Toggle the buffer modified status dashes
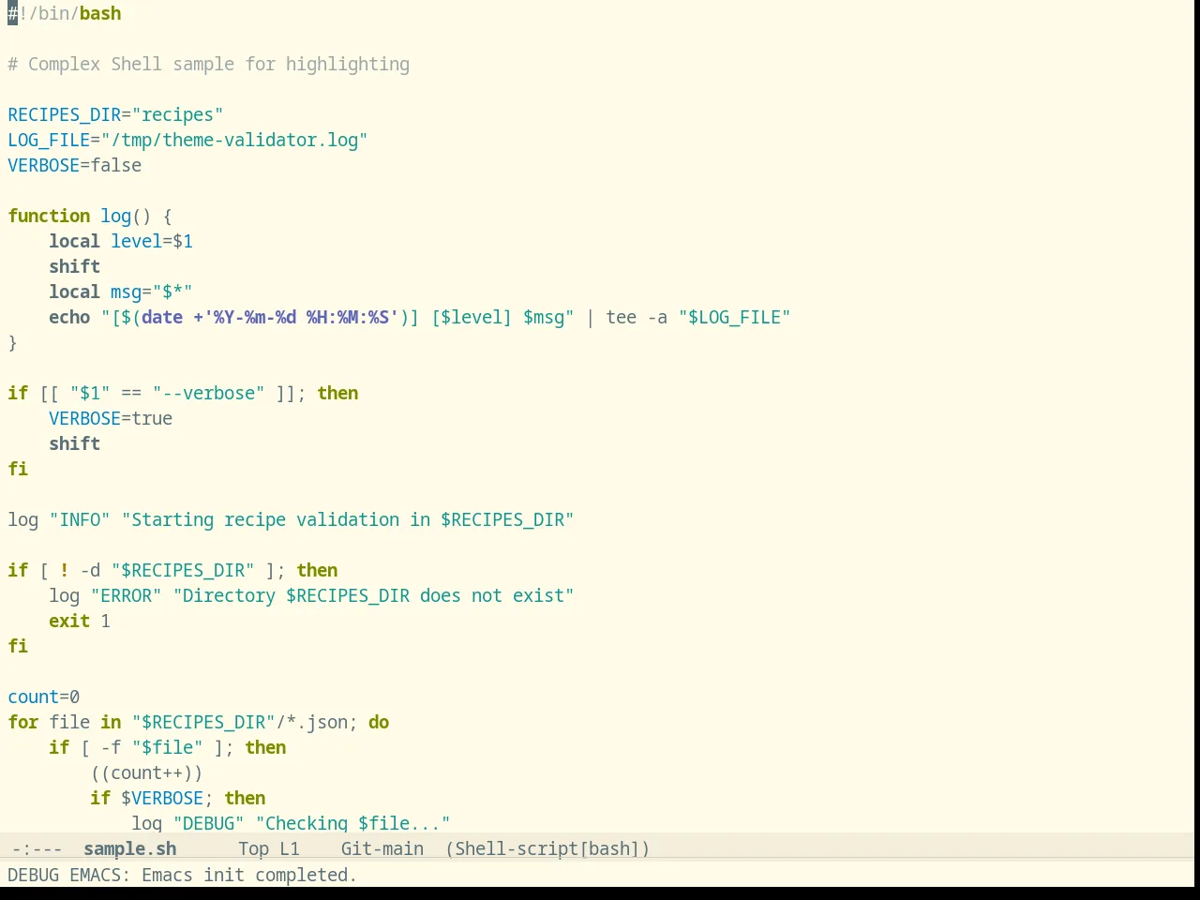 click(x=37, y=849)
